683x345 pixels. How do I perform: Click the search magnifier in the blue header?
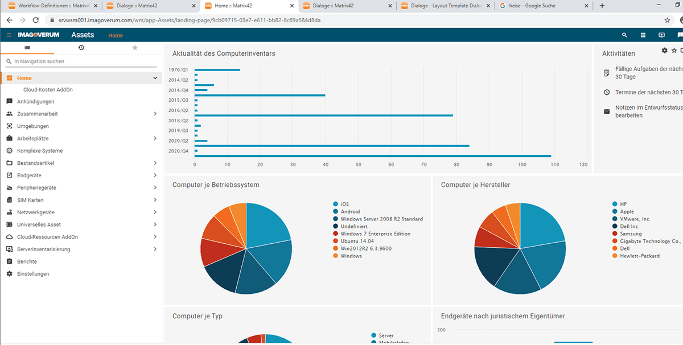point(624,35)
